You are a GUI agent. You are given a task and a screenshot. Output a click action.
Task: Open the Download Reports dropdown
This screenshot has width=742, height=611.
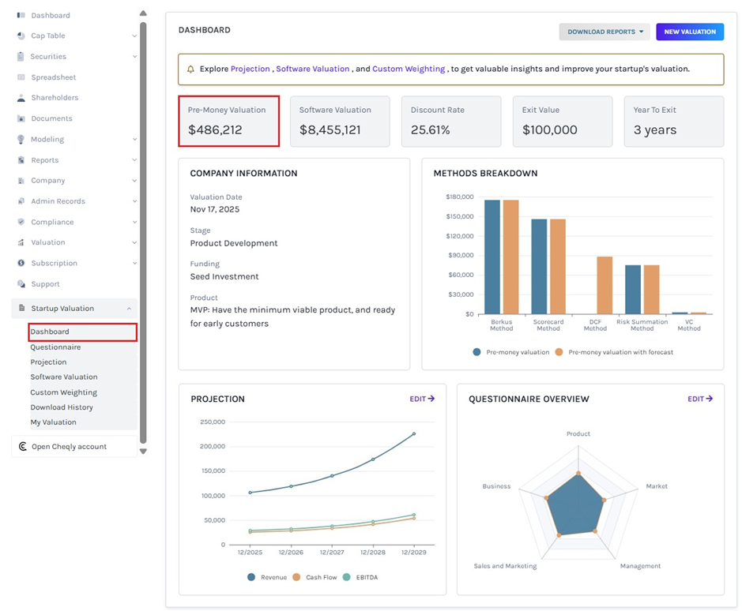(605, 32)
